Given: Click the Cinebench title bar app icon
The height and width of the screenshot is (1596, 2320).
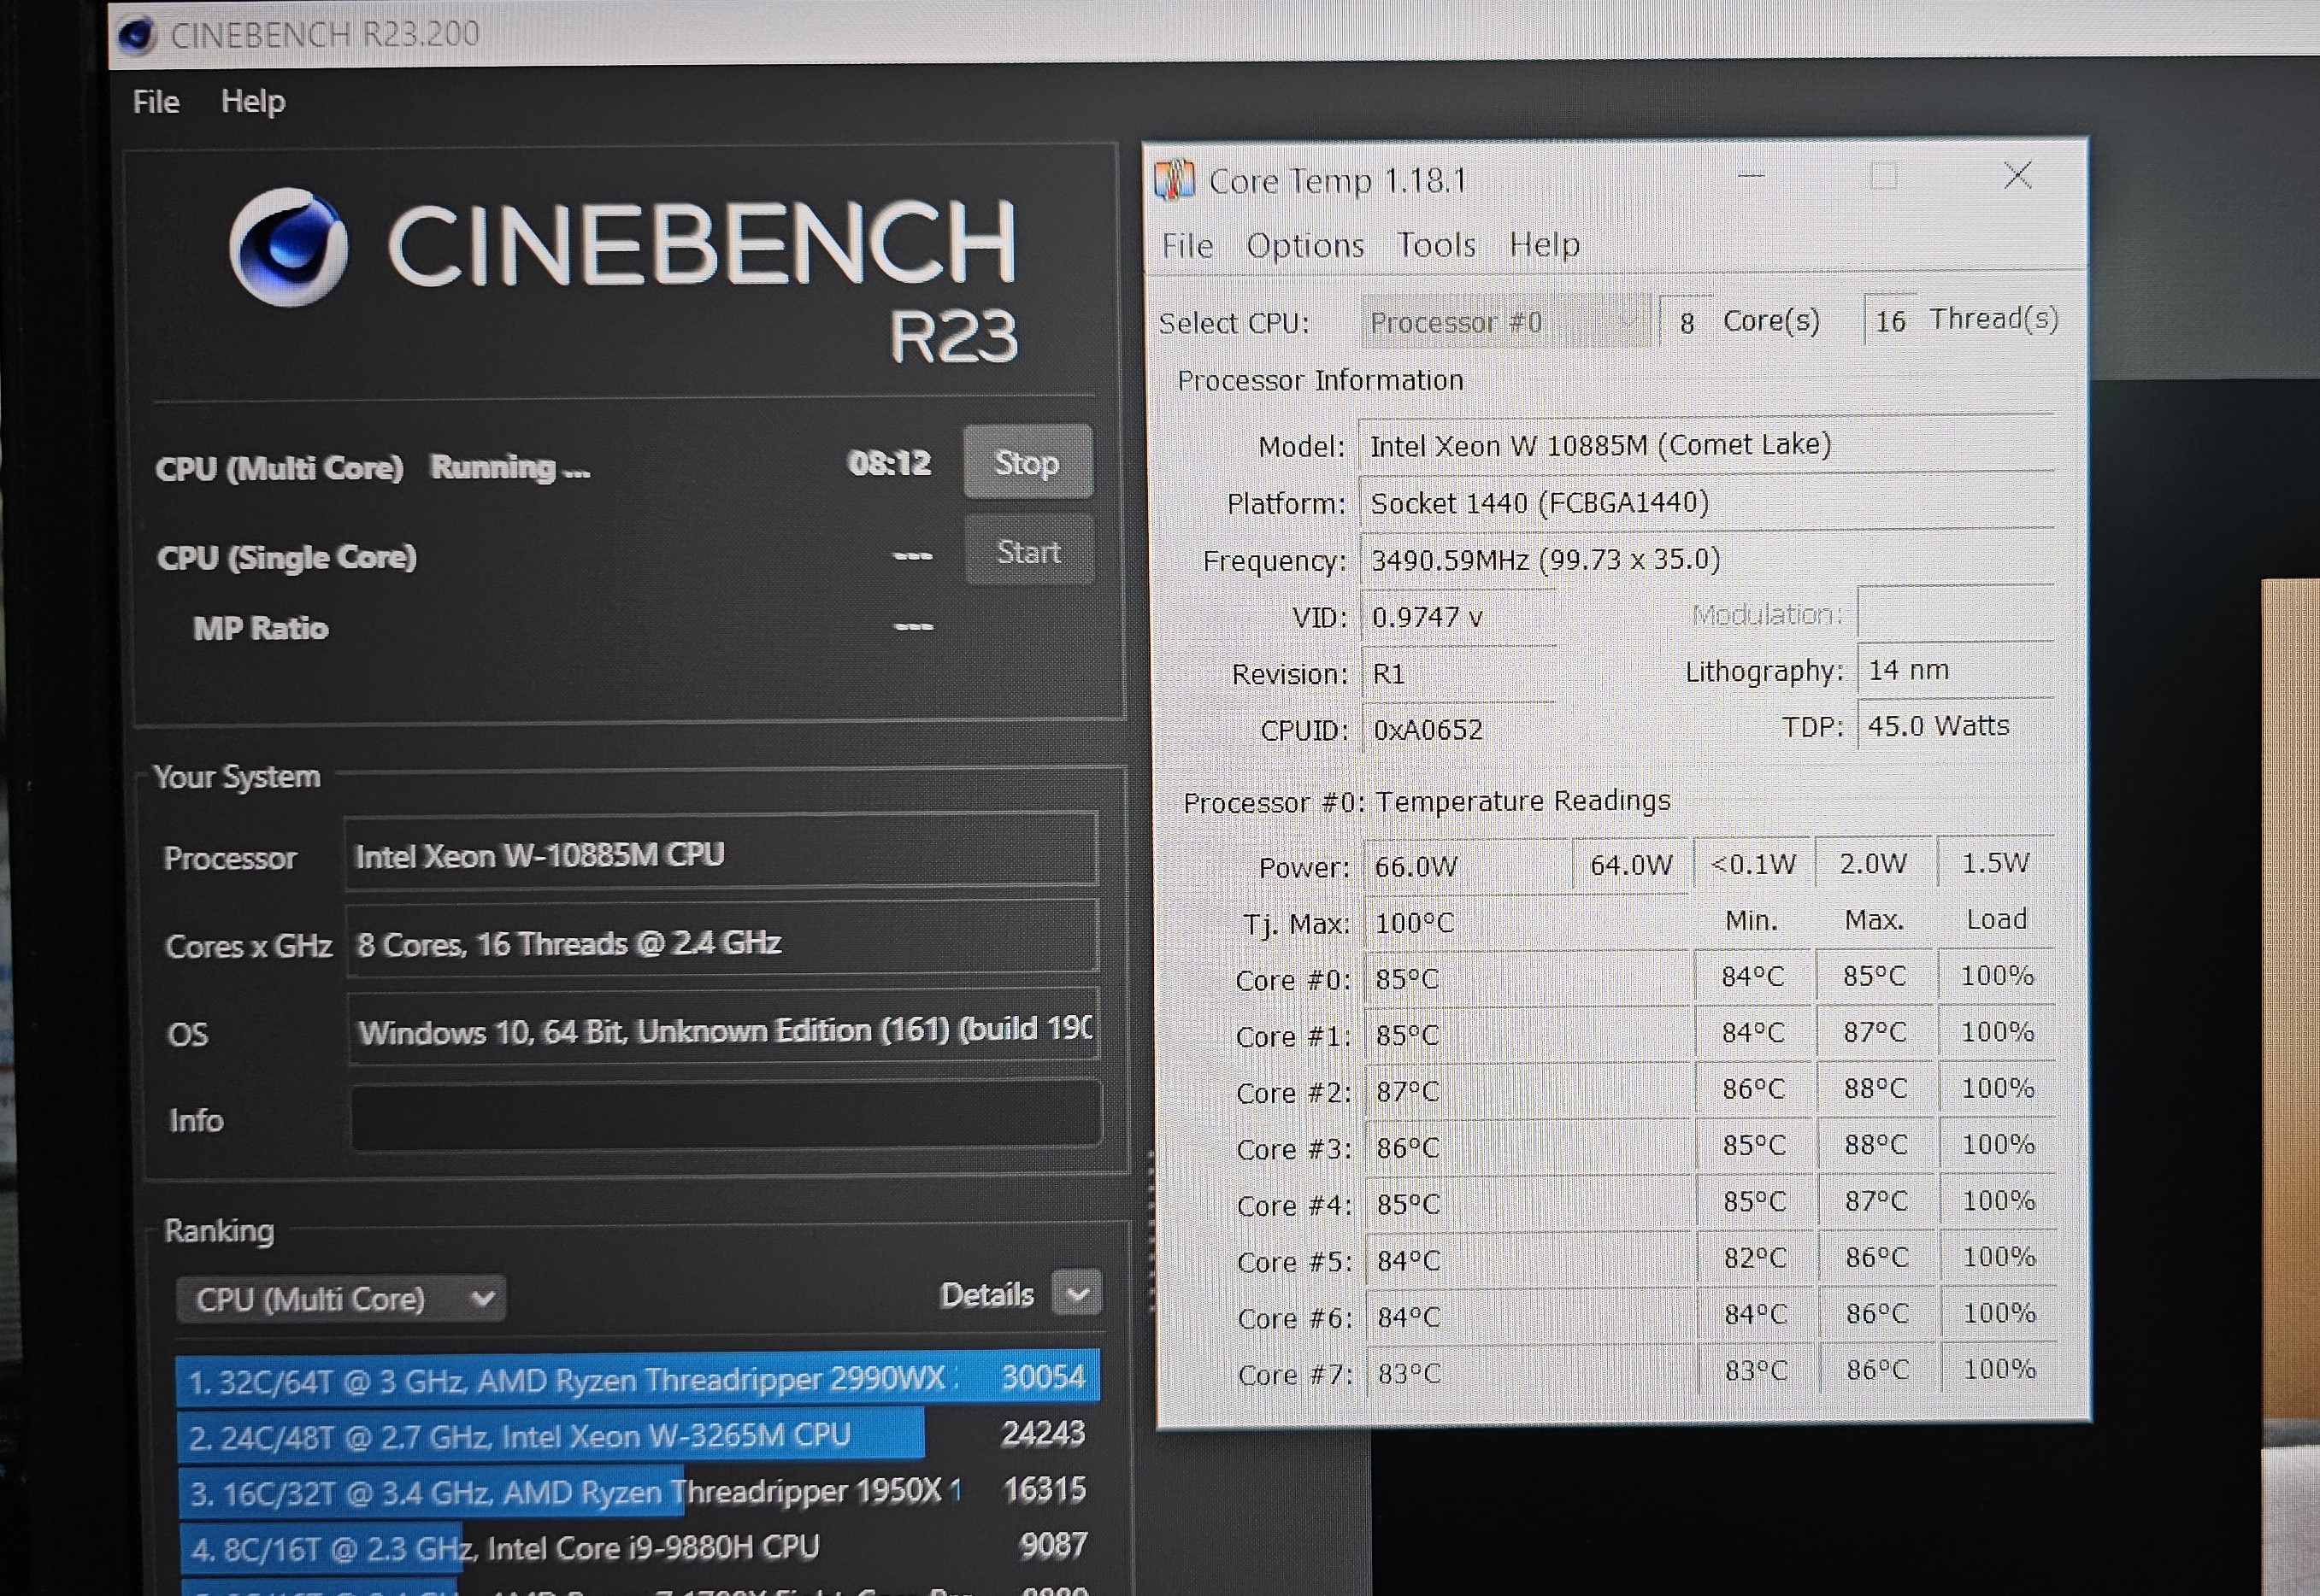Looking at the screenshot, I should (137, 36).
